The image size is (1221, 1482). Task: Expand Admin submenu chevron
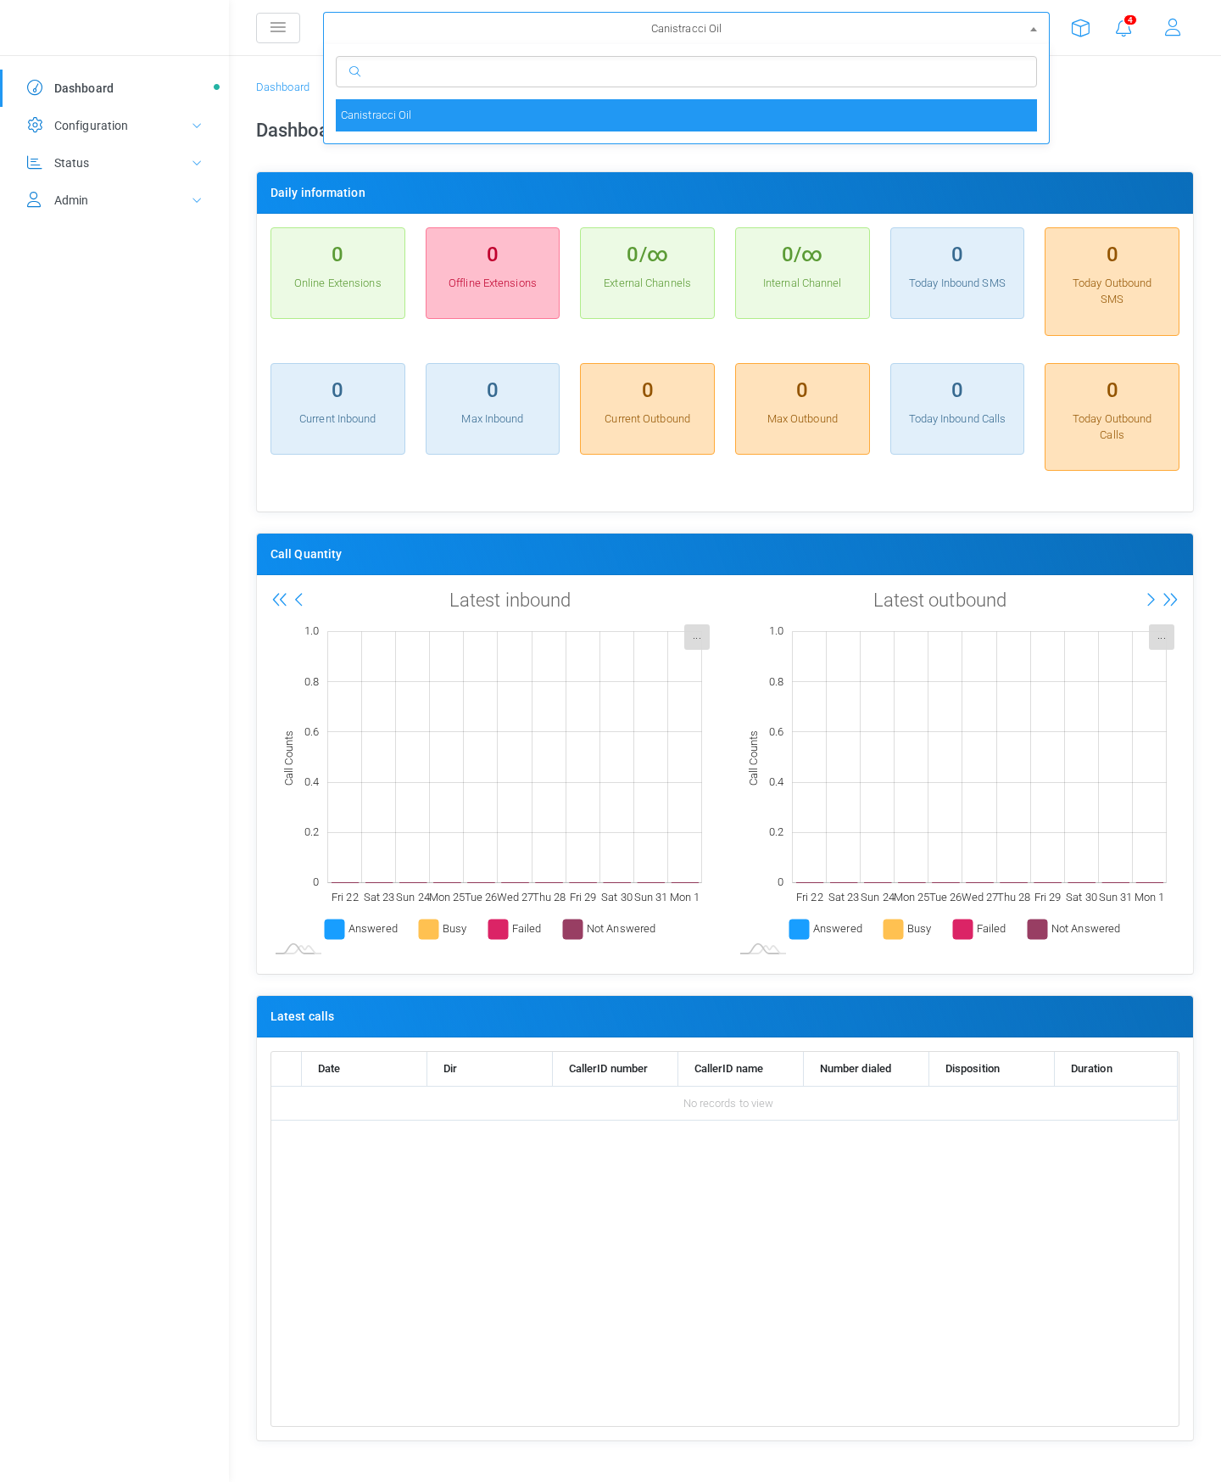[197, 200]
